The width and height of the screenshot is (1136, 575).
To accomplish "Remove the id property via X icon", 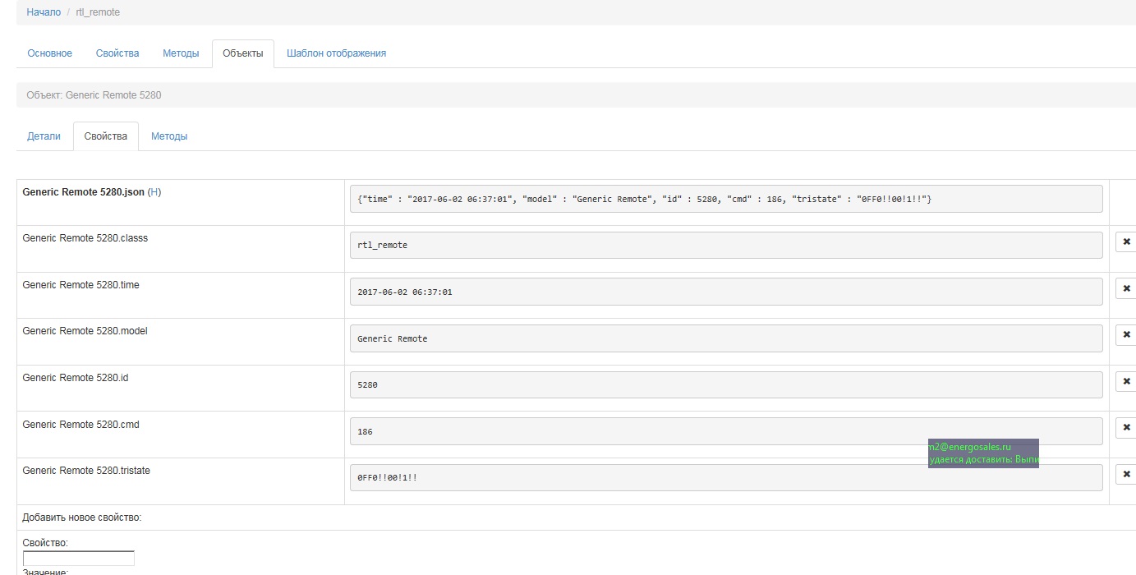I will pyautogui.click(x=1126, y=381).
